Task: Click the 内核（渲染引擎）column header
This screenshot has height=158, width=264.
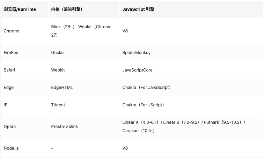Action: click(67, 9)
